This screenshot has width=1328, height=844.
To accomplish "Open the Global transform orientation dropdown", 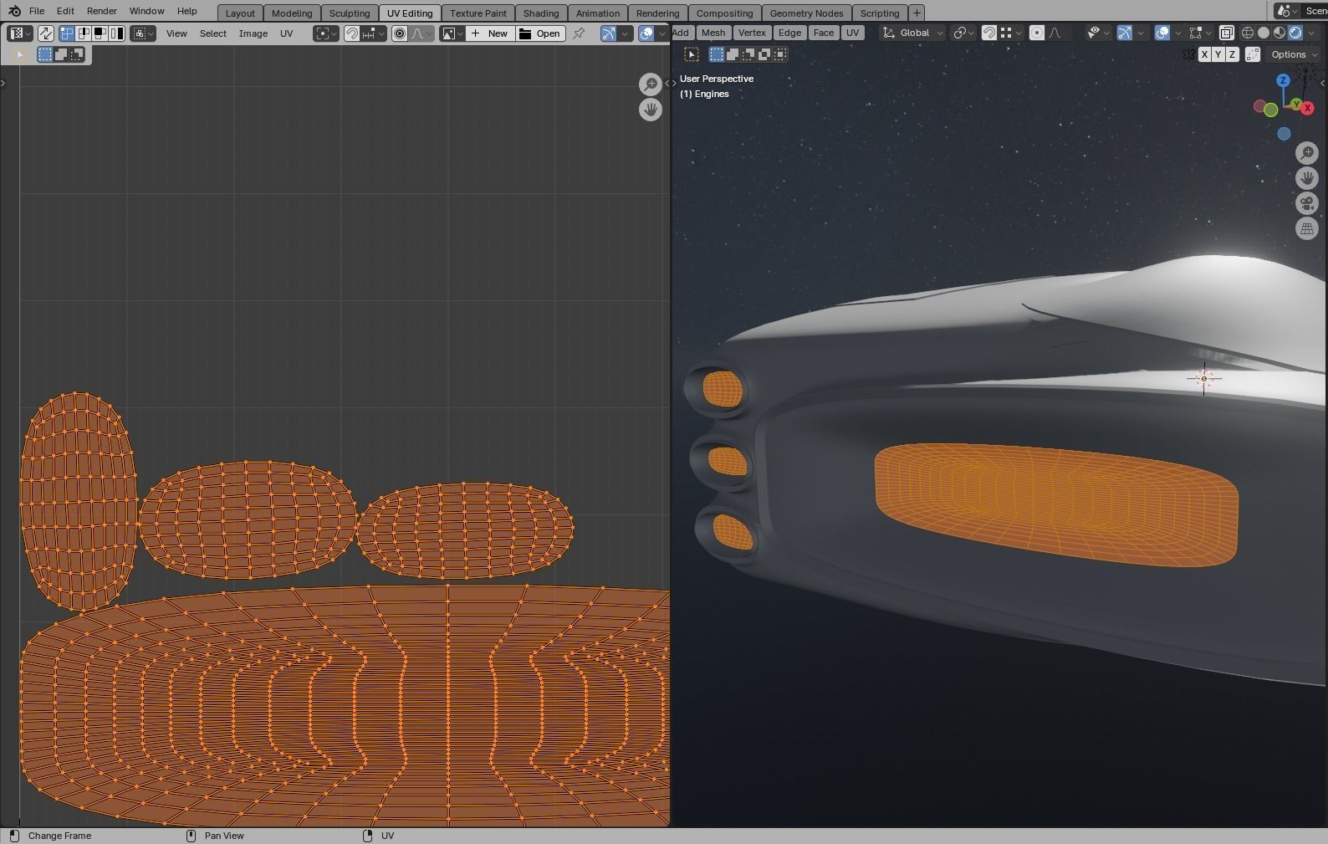I will click(914, 33).
